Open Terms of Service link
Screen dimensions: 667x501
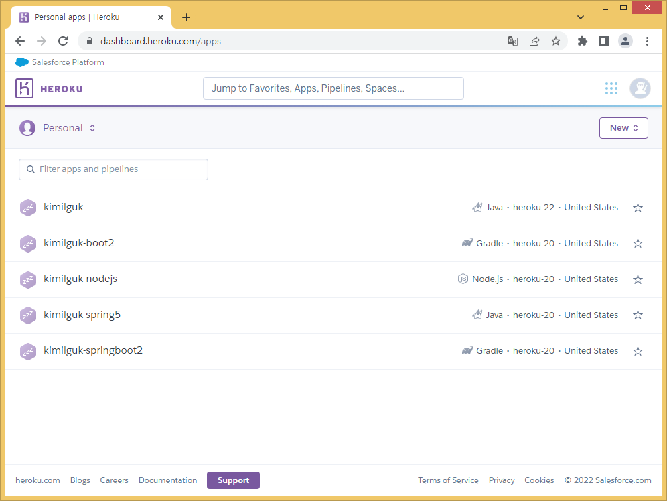(448, 480)
